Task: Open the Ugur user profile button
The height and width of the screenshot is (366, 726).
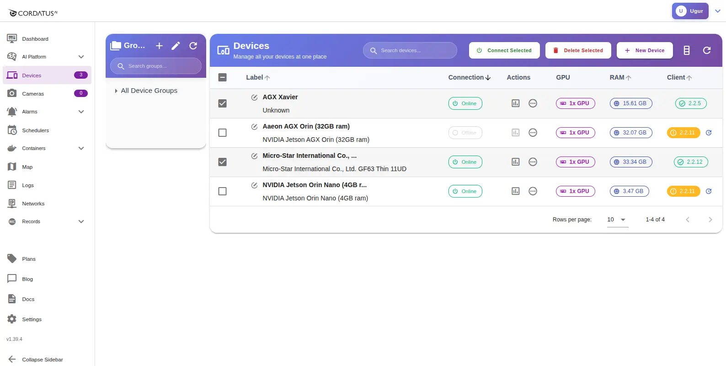Action: pos(690,11)
